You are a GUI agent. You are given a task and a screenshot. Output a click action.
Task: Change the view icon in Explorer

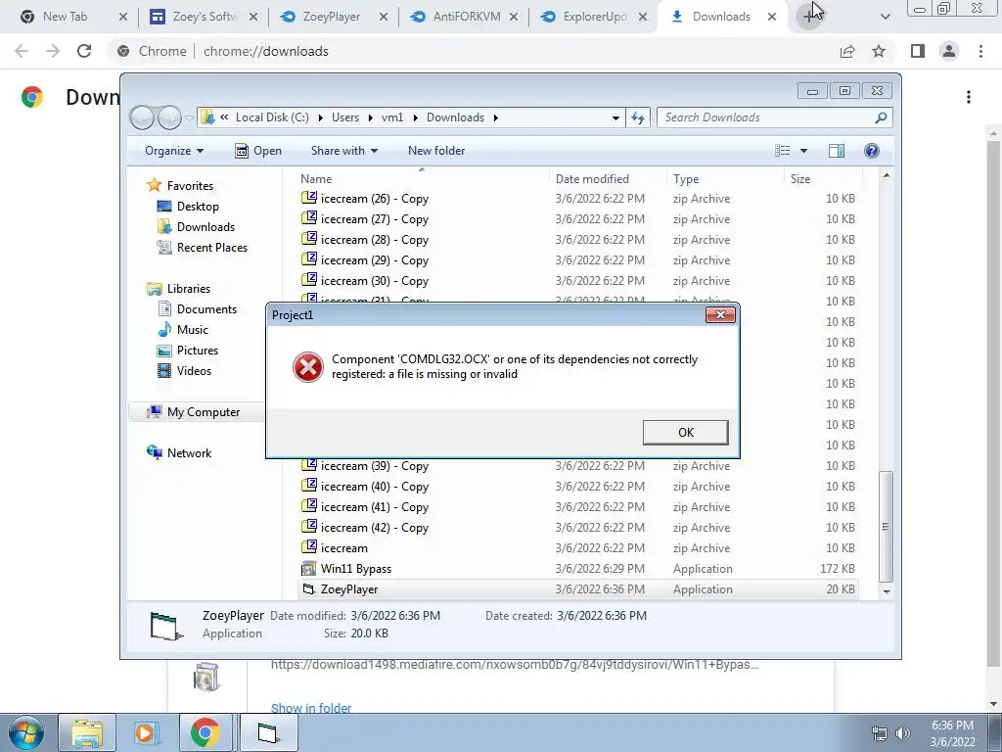tap(782, 151)
